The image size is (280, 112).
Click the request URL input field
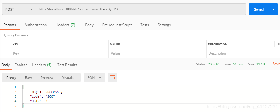tap(141, 9)
